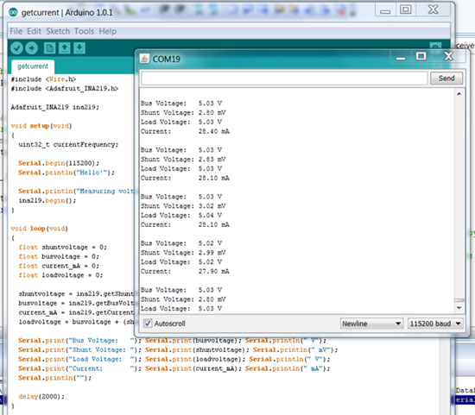Click the Send button
The height and width of the screenshot is (415, 475).
coord(446,79)
